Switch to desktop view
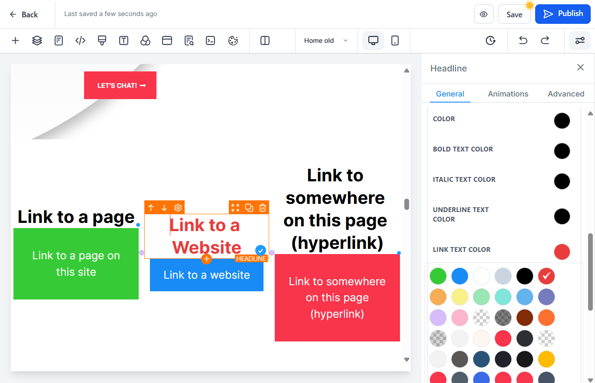Image resolution: width=595 pixels, height=383 pixels. pos(373,41)
